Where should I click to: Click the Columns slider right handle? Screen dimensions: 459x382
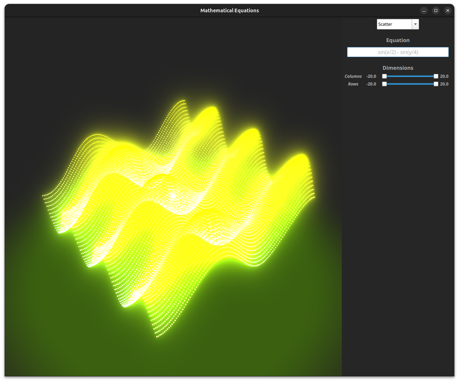pyautogui.click(x=436, y=76)
